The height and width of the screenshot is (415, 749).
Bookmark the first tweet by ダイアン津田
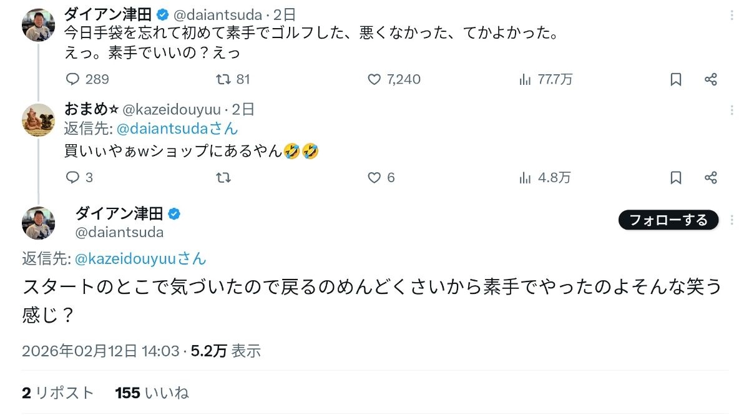[676, 79]
